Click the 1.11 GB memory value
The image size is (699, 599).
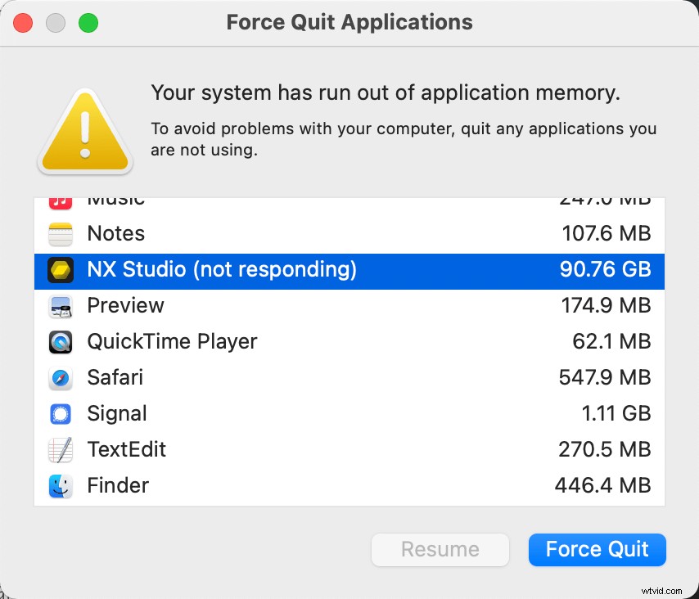pyautogui.click(x=616, y=413)
